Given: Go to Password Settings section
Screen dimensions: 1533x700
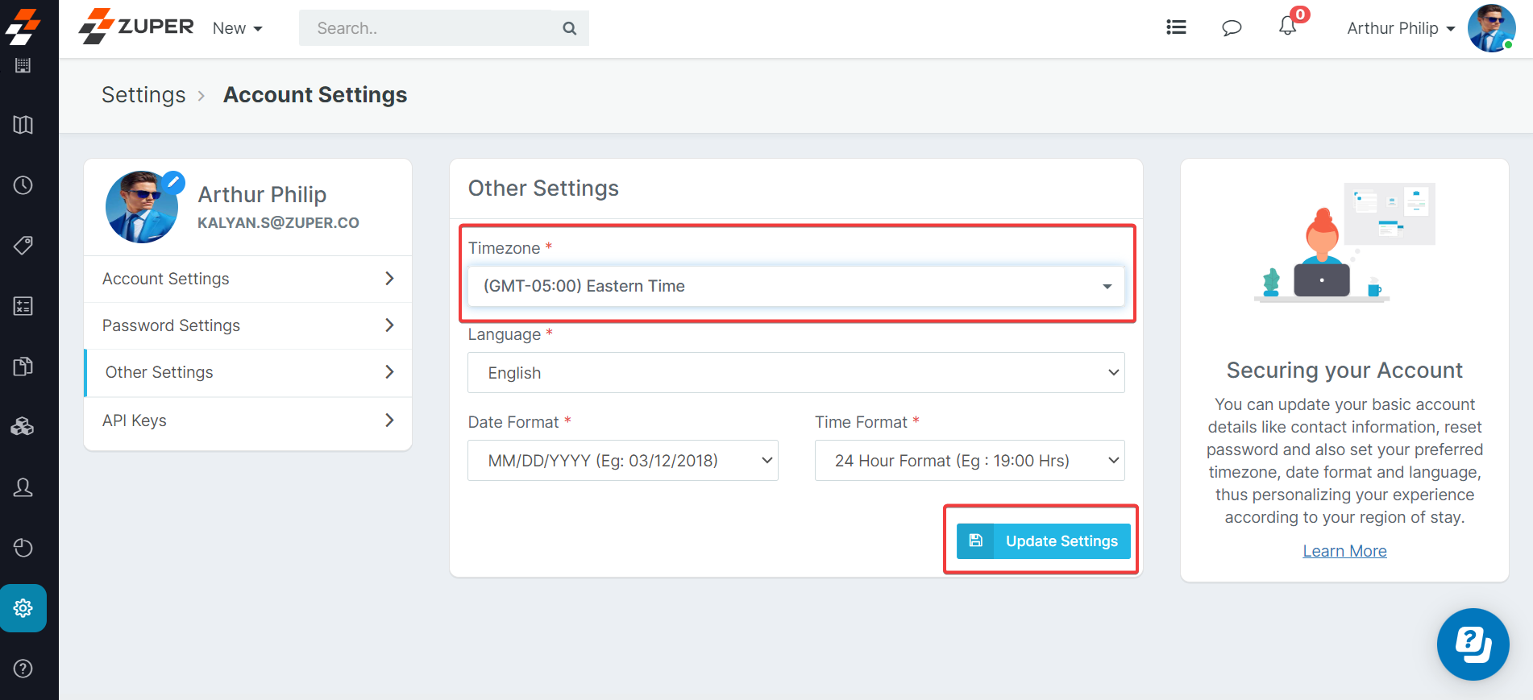Looking at the screenshot, I should 247,325.
